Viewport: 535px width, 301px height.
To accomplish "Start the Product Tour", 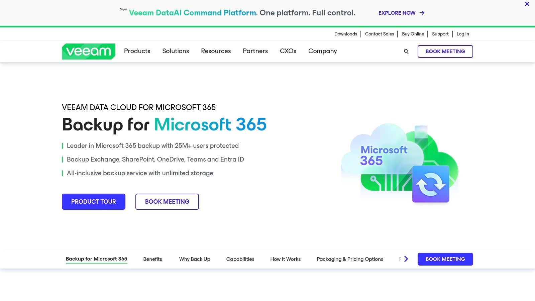I will pyautogui.click(x=94, y=202).
